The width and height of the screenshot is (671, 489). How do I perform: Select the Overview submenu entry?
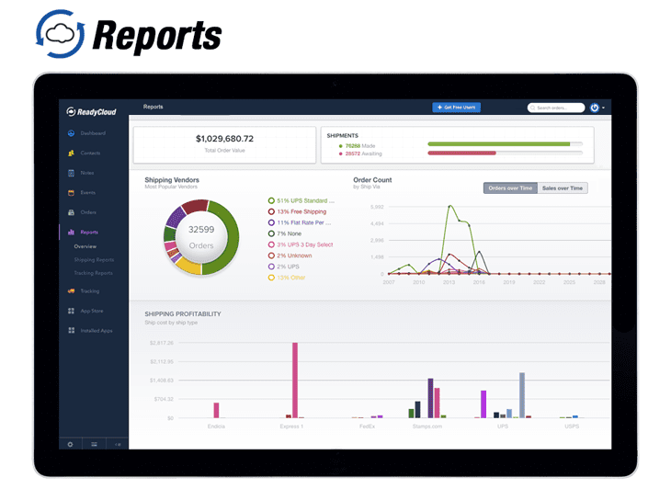(x=85, y=246)
